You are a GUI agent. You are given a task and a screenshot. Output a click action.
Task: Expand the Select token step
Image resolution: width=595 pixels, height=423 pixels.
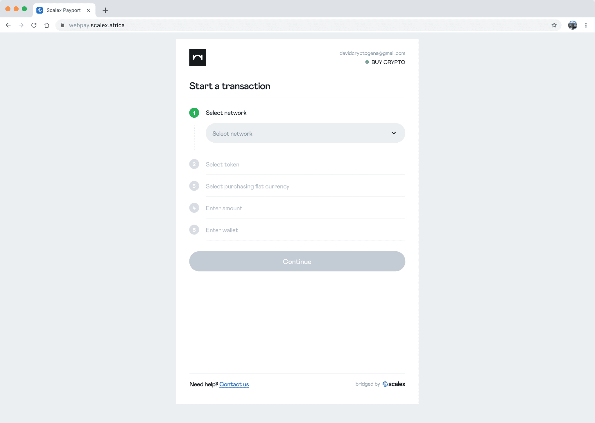tap(223, 164)
